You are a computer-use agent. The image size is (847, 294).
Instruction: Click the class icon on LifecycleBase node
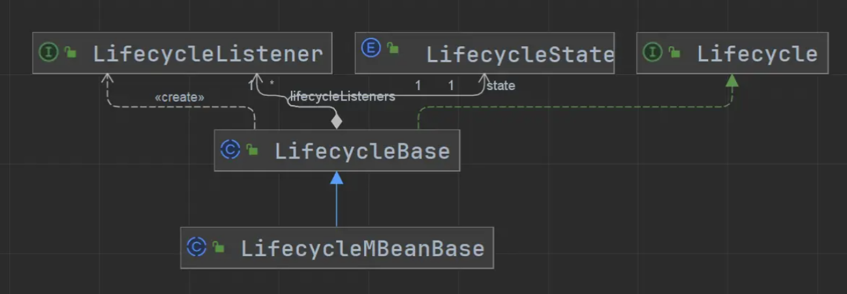230,150
